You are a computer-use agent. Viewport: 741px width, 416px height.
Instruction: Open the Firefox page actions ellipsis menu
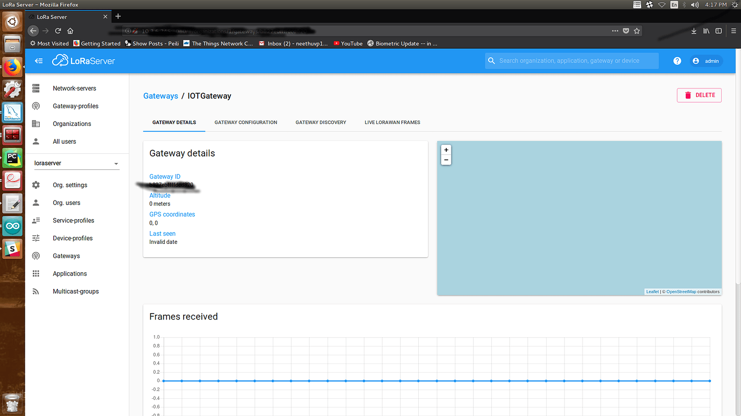click(x=615, y=31)
